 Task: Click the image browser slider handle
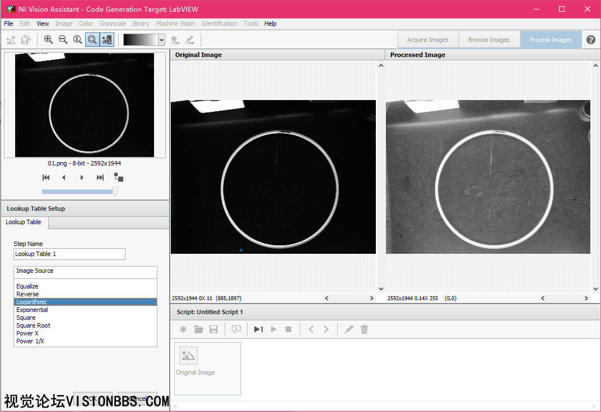115,191
